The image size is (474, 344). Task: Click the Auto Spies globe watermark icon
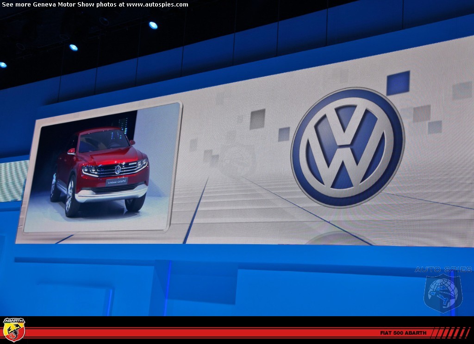[443, 293]
